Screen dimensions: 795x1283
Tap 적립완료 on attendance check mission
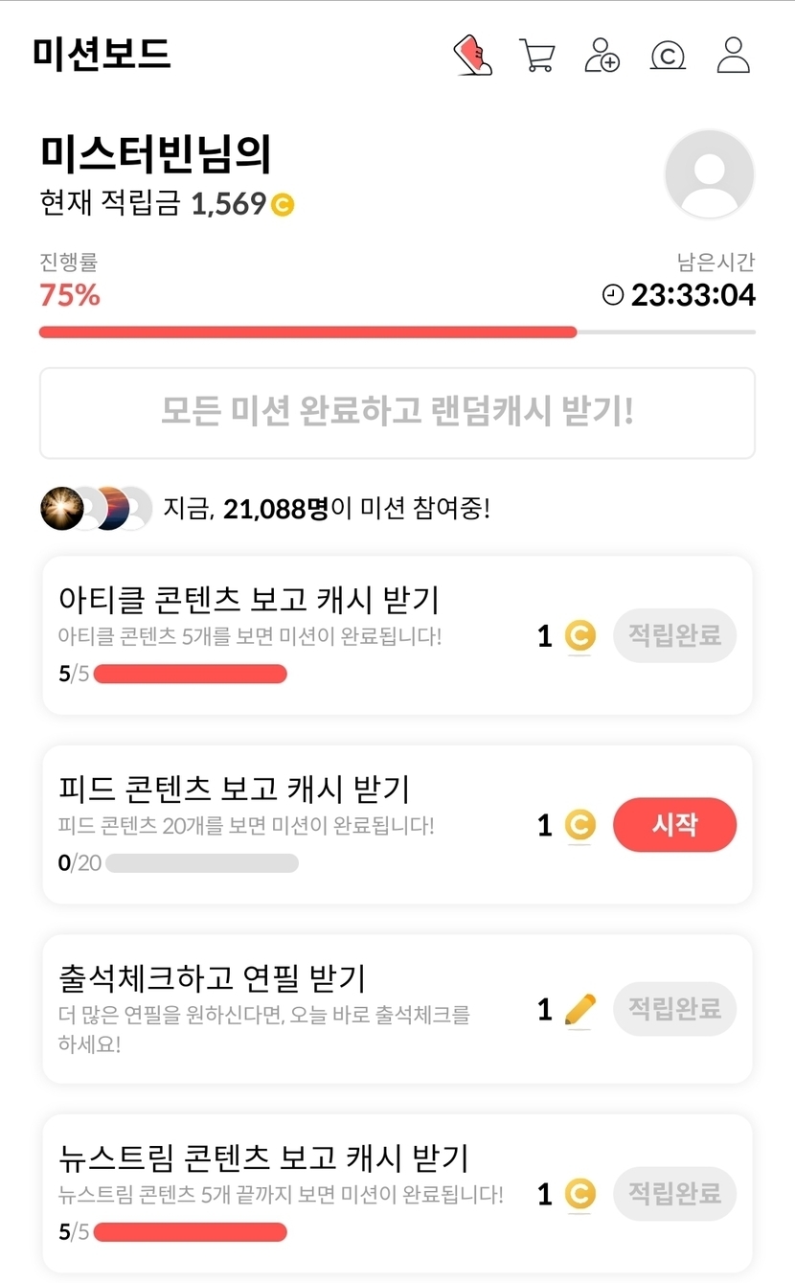click(x=674, y=1008)
